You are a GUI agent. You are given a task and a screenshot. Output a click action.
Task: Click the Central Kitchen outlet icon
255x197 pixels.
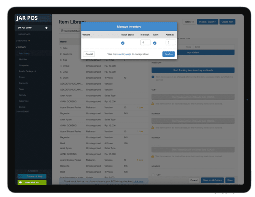tap(62, 31)
